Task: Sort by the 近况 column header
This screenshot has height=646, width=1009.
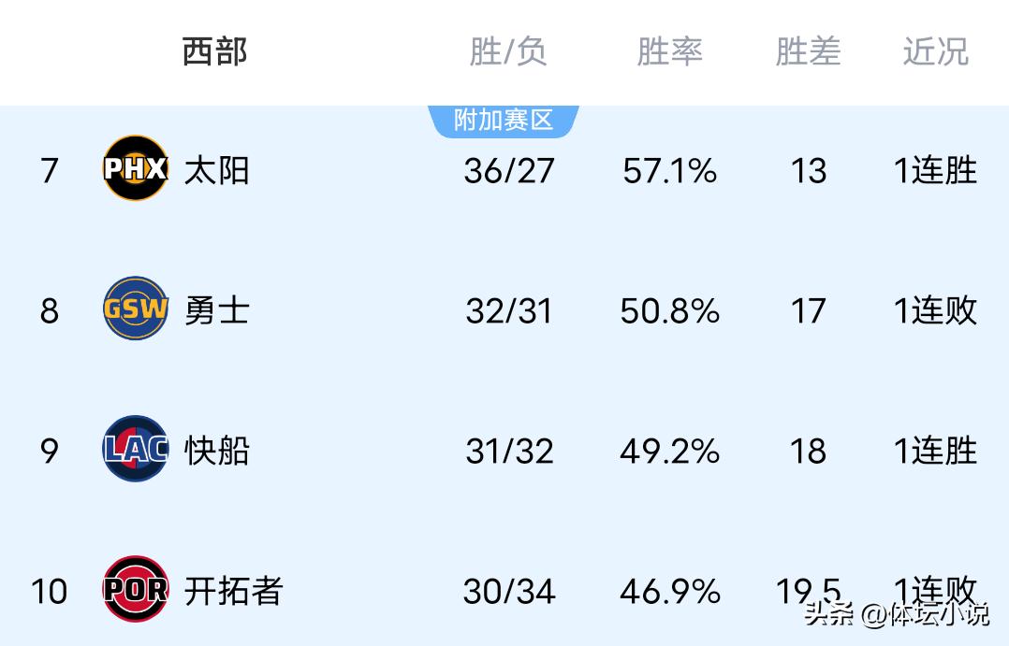Action: 935,51
